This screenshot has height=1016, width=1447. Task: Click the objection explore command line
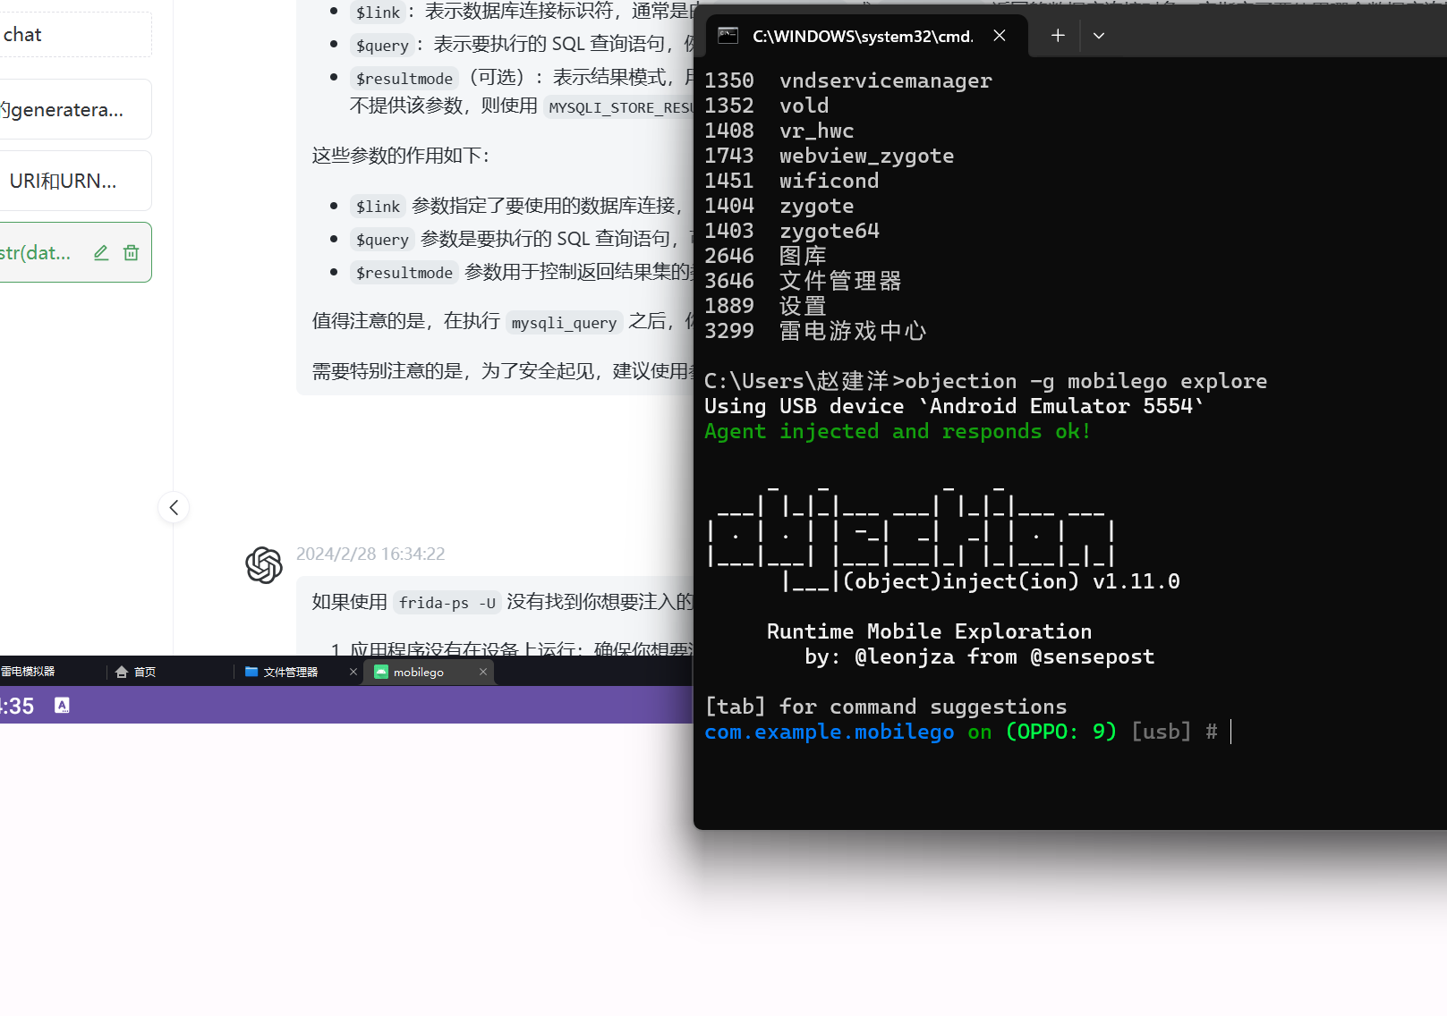985,381
